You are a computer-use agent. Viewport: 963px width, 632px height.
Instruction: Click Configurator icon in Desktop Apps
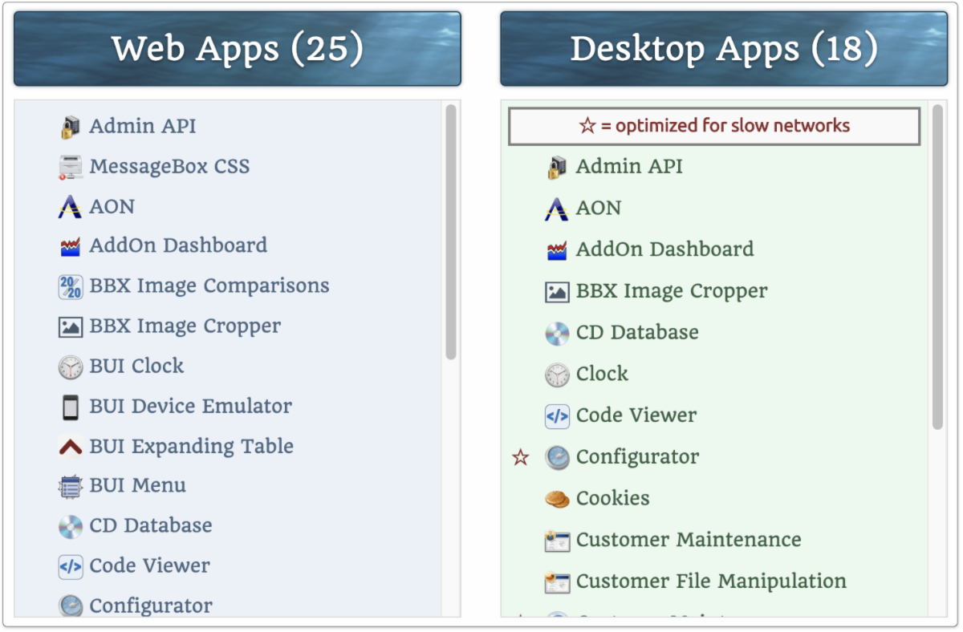[x=557, y=457]
